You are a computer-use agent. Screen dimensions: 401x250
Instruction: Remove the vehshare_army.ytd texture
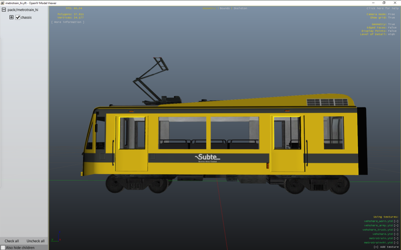point(396,226)
